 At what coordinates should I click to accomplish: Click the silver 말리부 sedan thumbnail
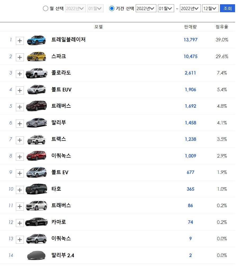pyautogui.click(x=36, y=123)
